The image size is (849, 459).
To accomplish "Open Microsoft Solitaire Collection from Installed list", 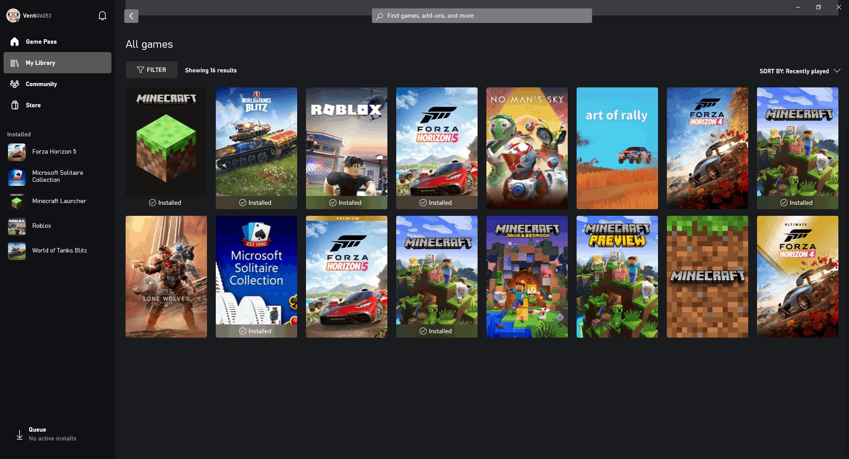I will coord(57,177).
